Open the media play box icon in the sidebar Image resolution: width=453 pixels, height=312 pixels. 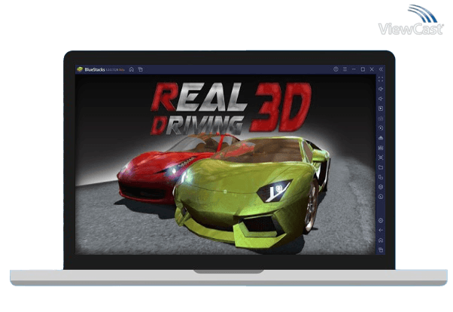[x=381, y=109]
